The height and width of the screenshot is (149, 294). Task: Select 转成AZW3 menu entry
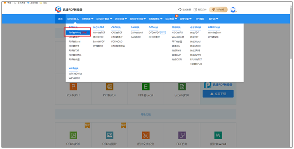click(x=195, y=55)
